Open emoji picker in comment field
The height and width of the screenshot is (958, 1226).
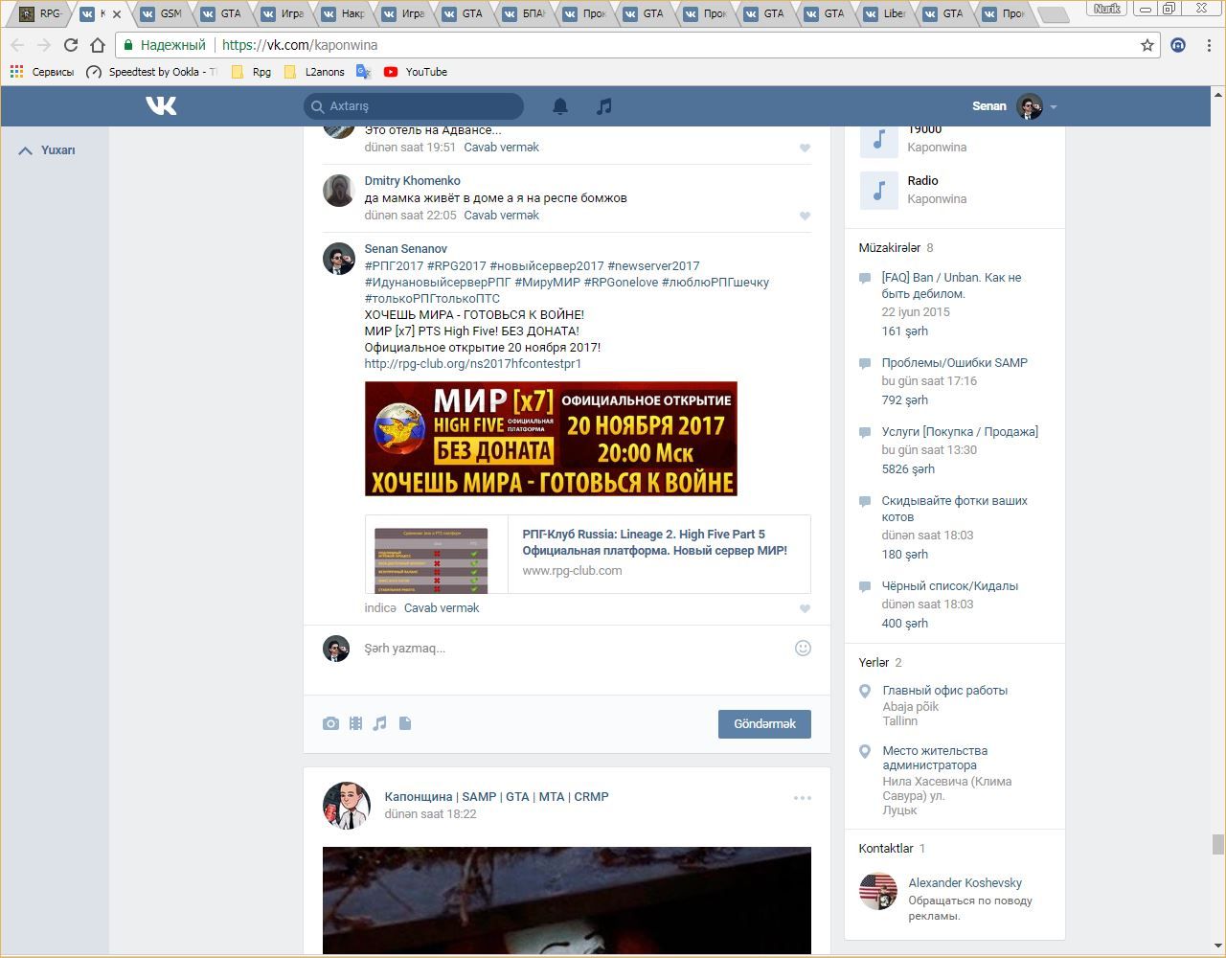(803, 649)
